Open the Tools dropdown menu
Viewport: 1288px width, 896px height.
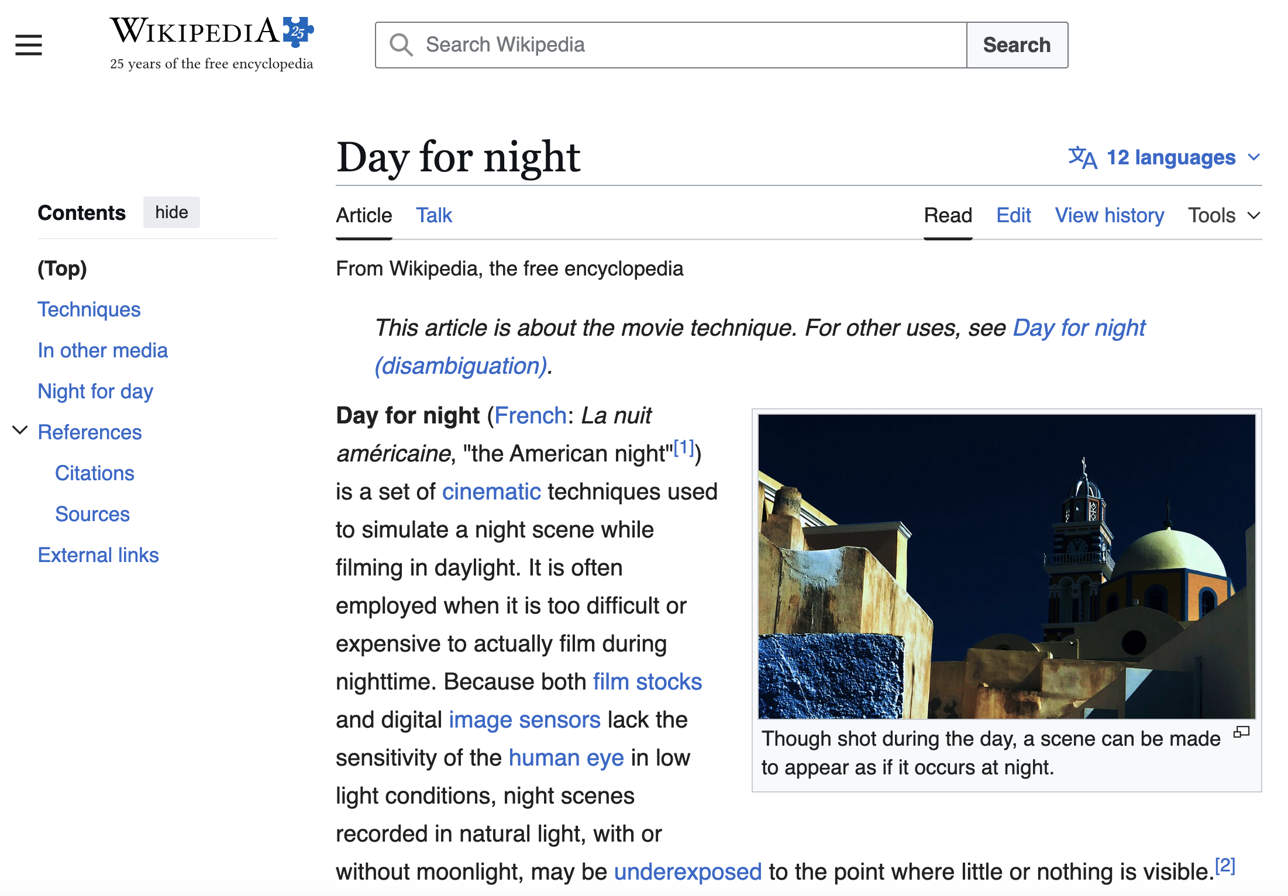click(1224, 215)
